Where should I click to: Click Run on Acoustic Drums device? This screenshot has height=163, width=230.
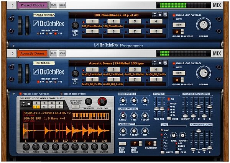coord(179,73)
